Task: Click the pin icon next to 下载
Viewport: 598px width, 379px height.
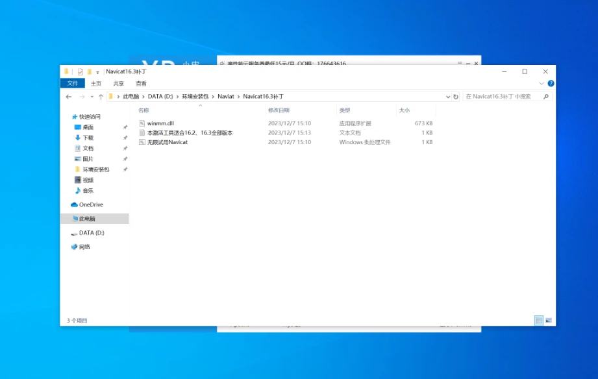Action: click(x=125, y=138)
